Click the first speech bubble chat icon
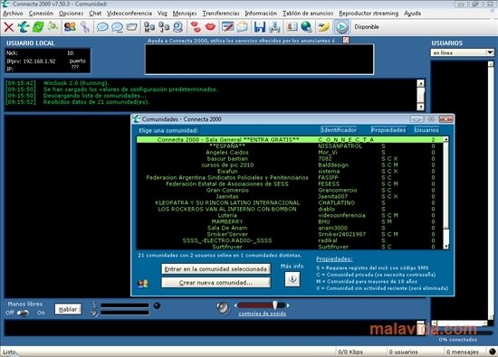The width and height of the screenshot is (498, 357). pyautogui.click(x=102, y=27)
